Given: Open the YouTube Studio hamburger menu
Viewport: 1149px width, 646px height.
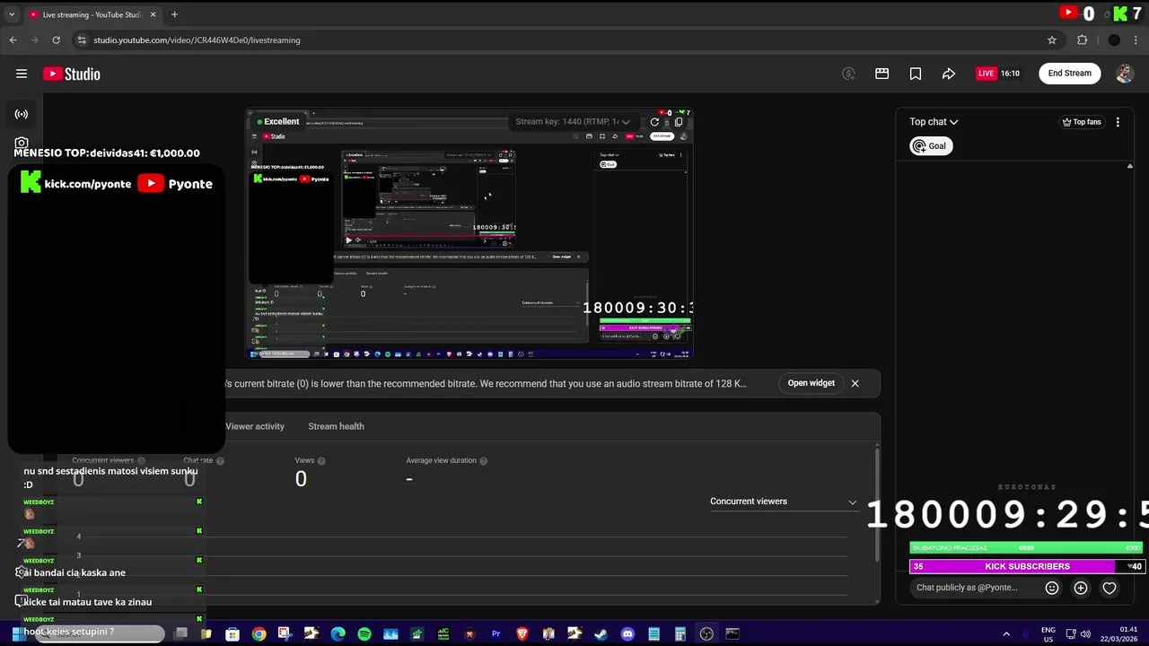Looking at the screenshot, I should (22, 74).
